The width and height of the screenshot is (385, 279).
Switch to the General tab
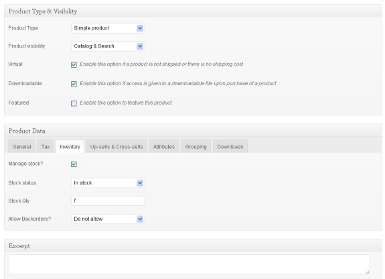point(21,147)
